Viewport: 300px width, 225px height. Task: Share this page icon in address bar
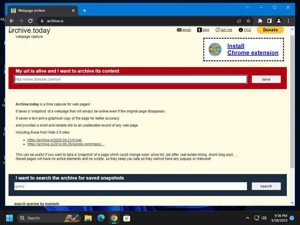coord(239,21)
